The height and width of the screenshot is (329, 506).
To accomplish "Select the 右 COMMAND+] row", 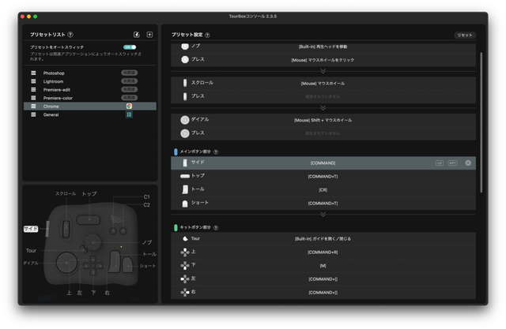I will pos(323,293).
